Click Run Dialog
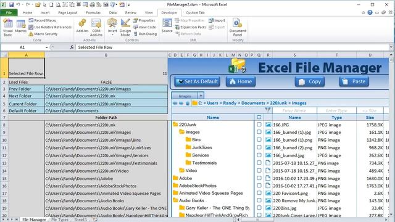Image resolution: width=395 pixels, height=222 pixels. pos(145,34)
